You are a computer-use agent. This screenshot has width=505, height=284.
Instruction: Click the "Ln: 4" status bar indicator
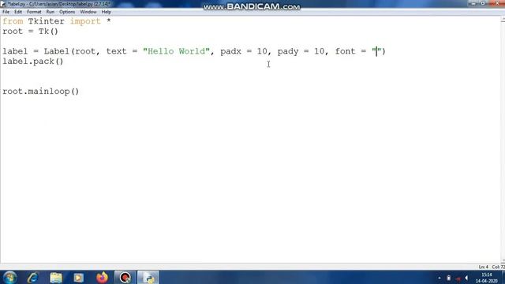pyautogui.click(x=483, y=267)
